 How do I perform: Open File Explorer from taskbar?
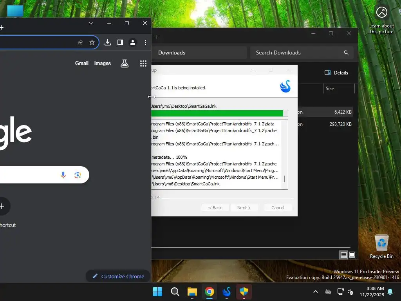(x=192, y=292)
